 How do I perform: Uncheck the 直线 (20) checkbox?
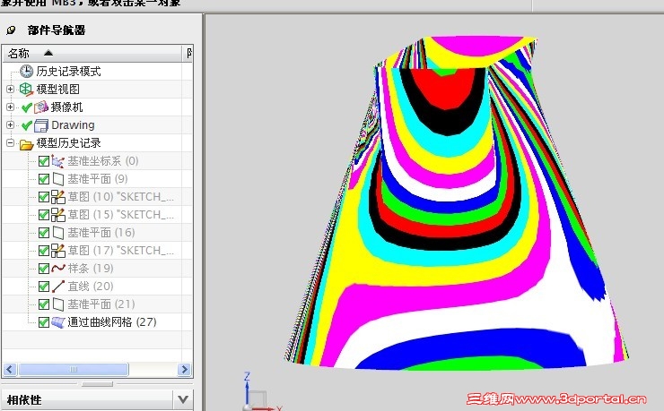point(44,287)
